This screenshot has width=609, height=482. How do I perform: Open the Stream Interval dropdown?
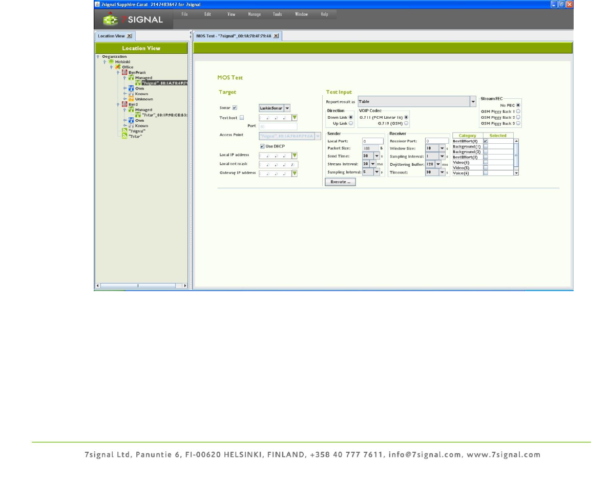pos(373,164)
